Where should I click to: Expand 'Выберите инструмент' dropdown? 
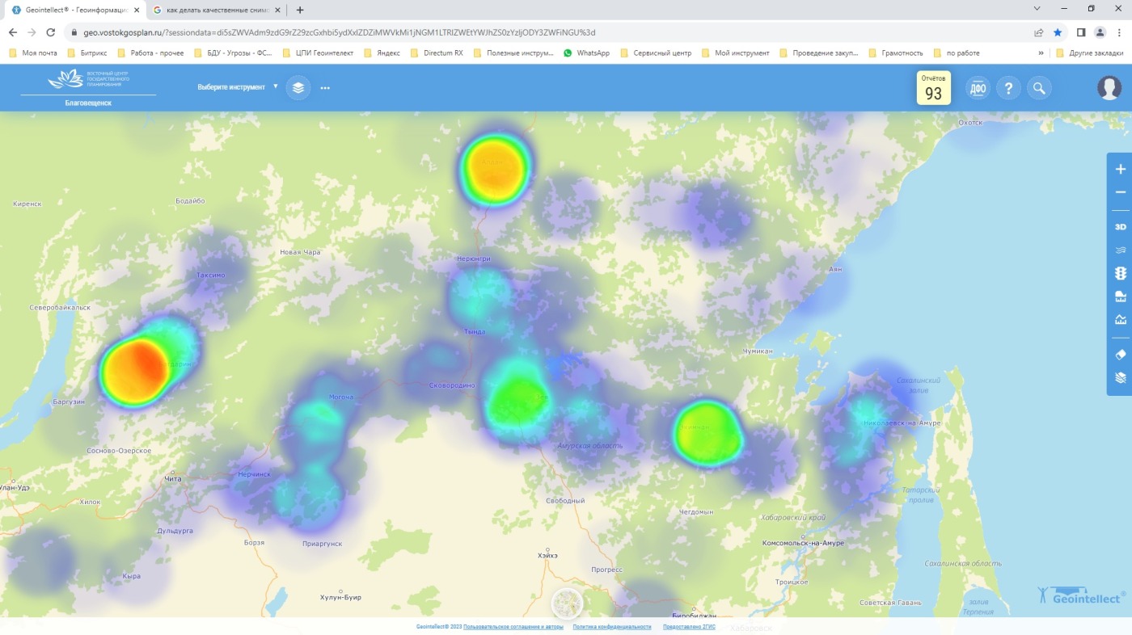pyautogui.click(x=238, y=87)
